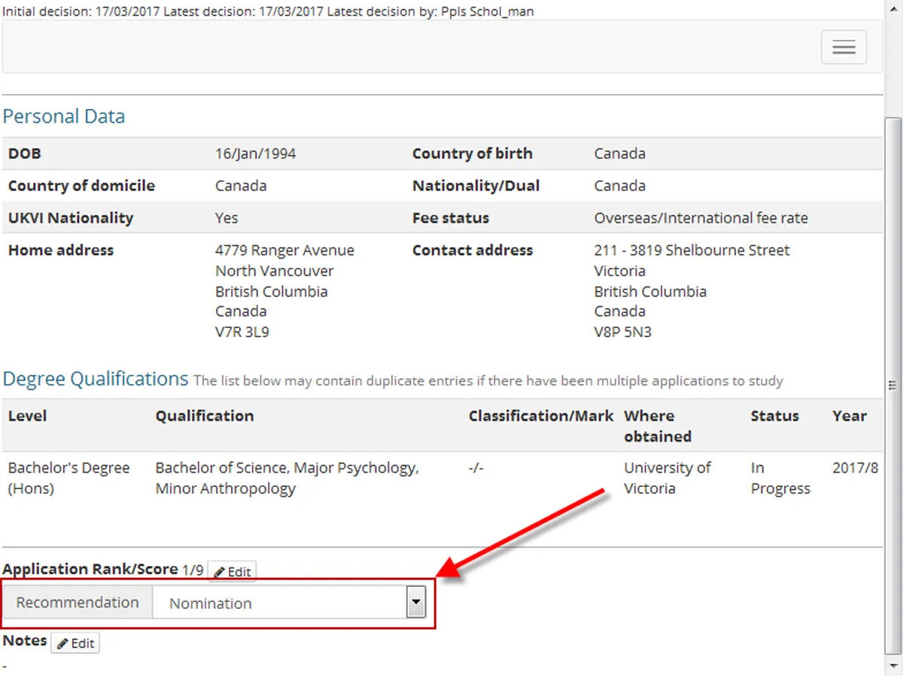
Task: Open the Degree Qualifications section heading
Action: click(95, 379)
